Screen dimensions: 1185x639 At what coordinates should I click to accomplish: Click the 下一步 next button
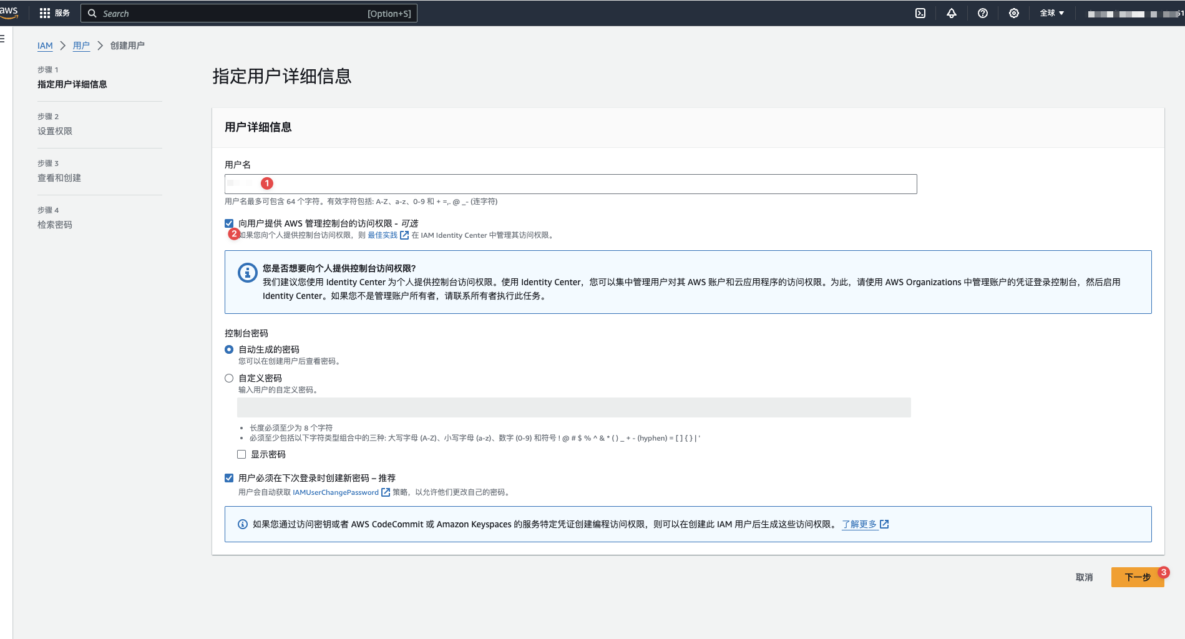pyautogui.click(x=1138, y=577)
